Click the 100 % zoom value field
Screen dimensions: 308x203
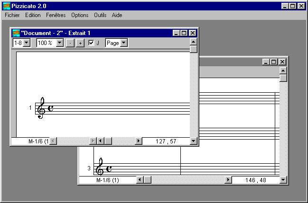tap(47, 43)
